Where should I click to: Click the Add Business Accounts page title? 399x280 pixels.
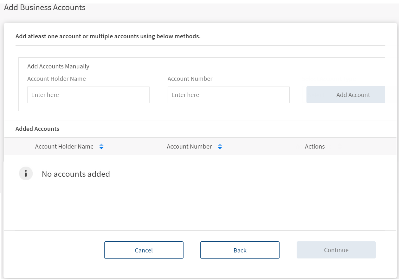tap(45, 8)
